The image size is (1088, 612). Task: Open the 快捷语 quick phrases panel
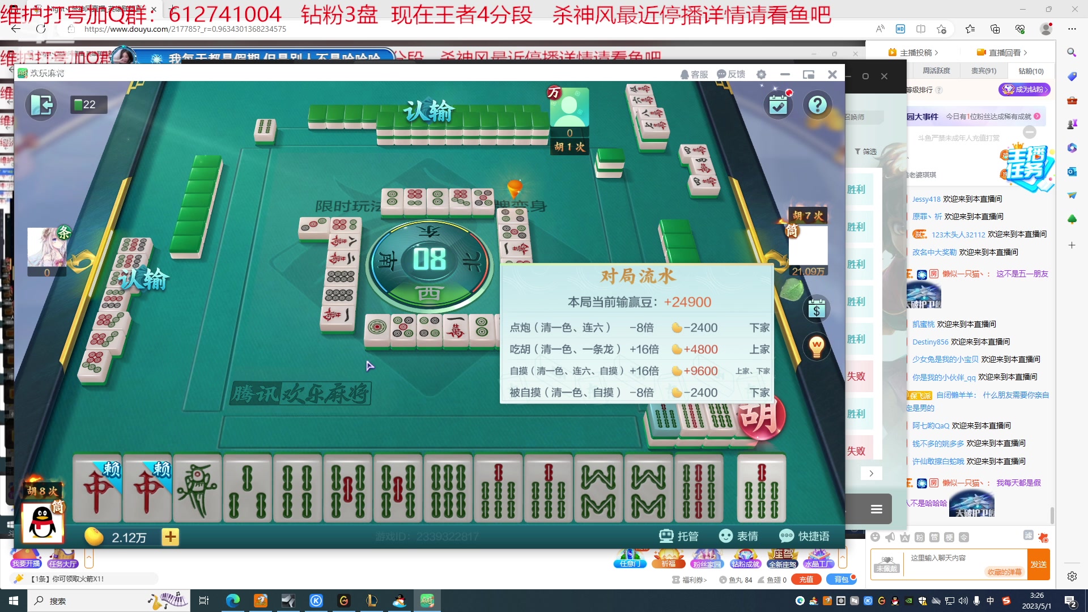coord(805,536)
